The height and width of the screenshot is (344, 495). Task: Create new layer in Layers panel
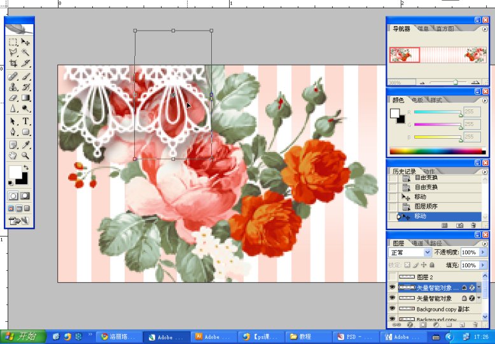[x=462, y=324]
